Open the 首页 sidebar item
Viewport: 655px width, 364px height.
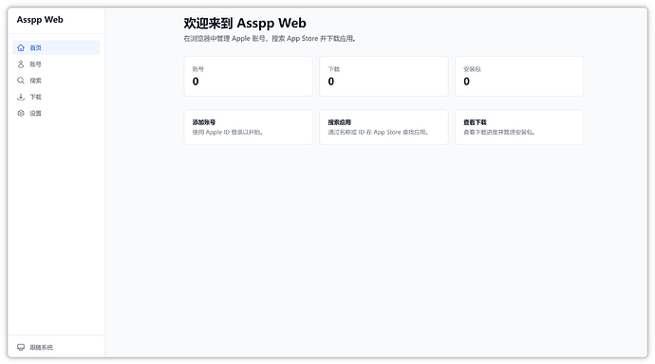click(56, 48)
